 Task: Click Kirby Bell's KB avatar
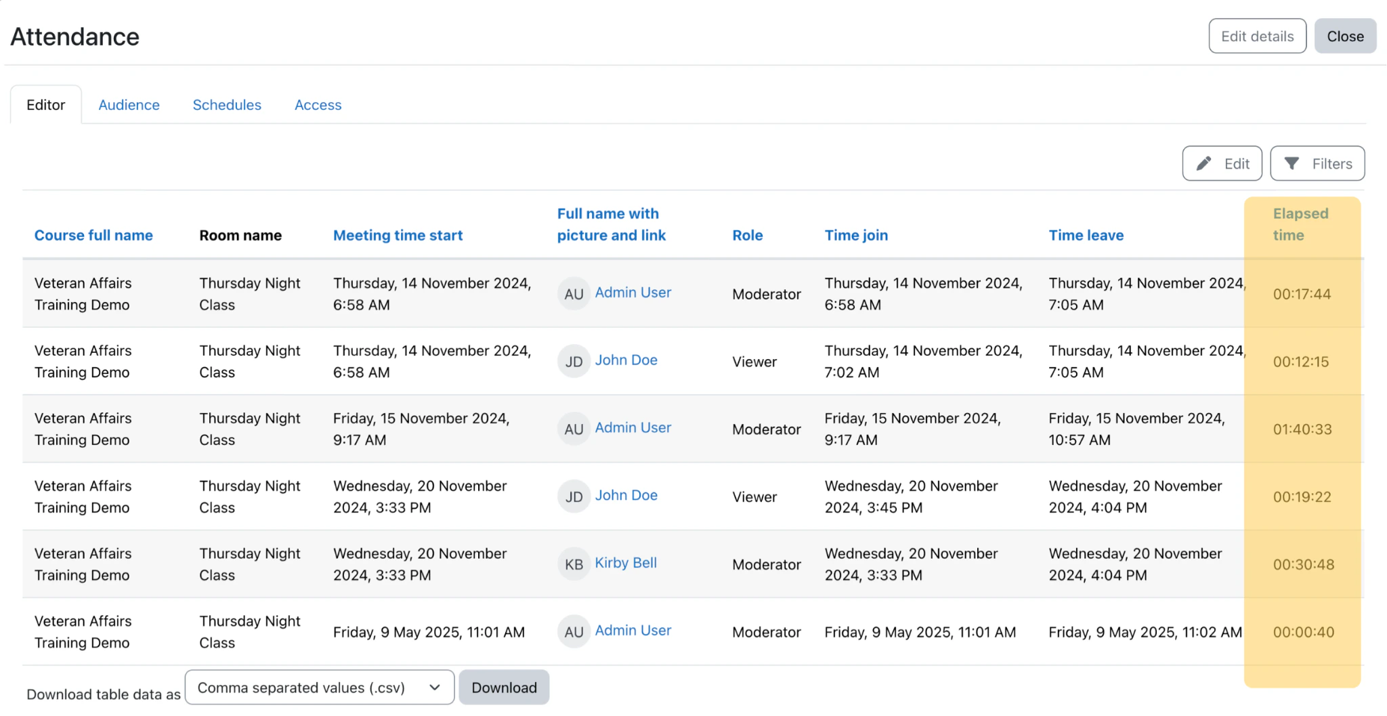click(573, 564)
